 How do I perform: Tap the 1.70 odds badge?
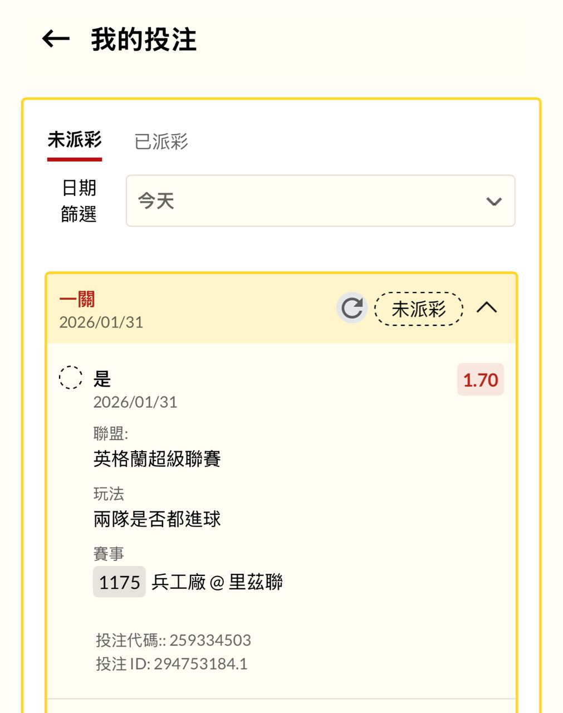[480, 380]
